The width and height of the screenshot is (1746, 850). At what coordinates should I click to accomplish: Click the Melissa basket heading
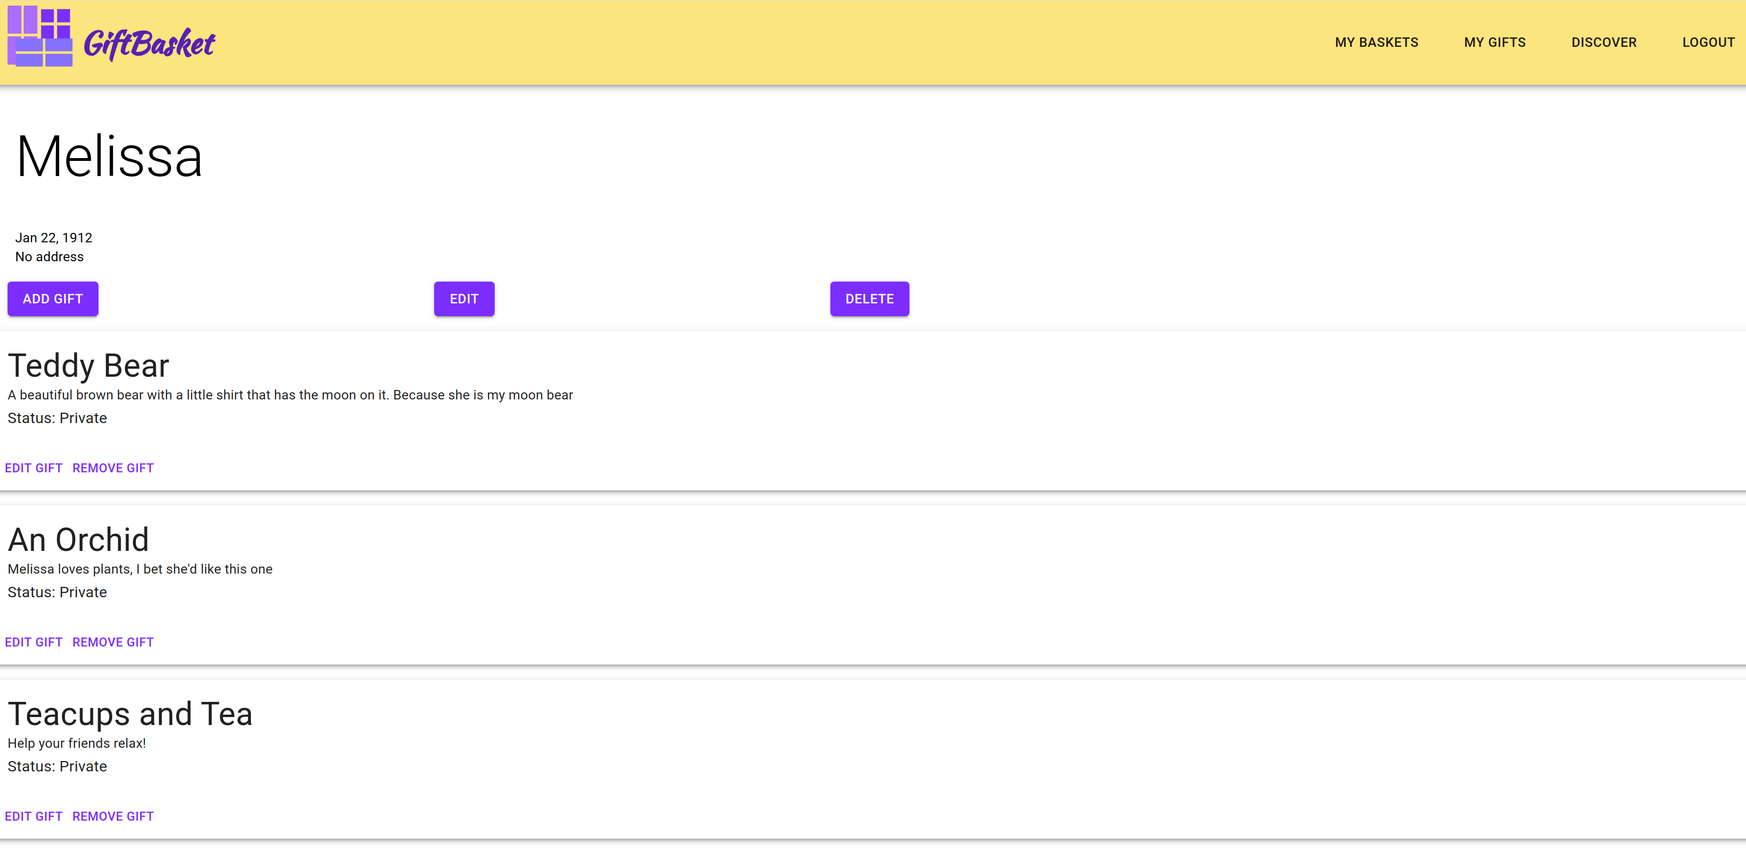[109, 157]
